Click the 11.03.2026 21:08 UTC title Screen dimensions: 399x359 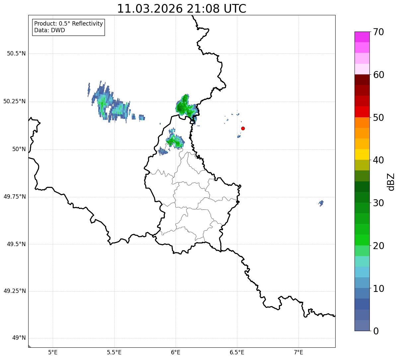pyautogui.click(x=182, y=9)
